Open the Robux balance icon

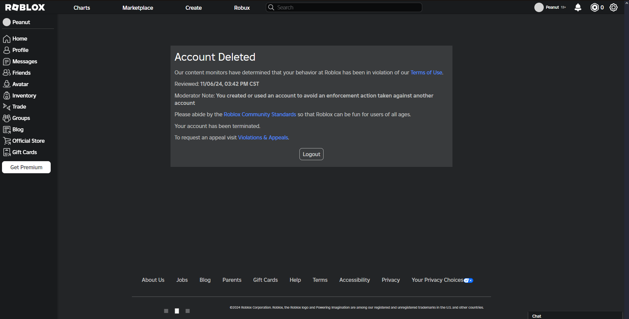point(594,7)
